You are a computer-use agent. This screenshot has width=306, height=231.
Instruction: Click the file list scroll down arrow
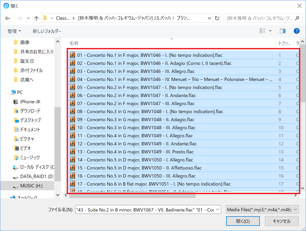tap(302, 188)
